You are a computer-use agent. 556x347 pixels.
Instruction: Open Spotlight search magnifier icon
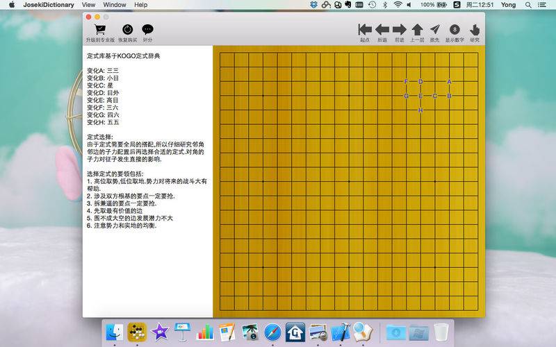click(528, 5)
